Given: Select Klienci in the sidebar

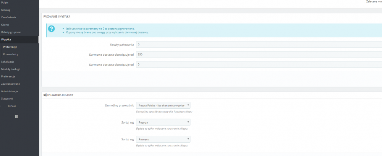Looking at the screenshot, I should pyautogui.click(x=5, y=25).
